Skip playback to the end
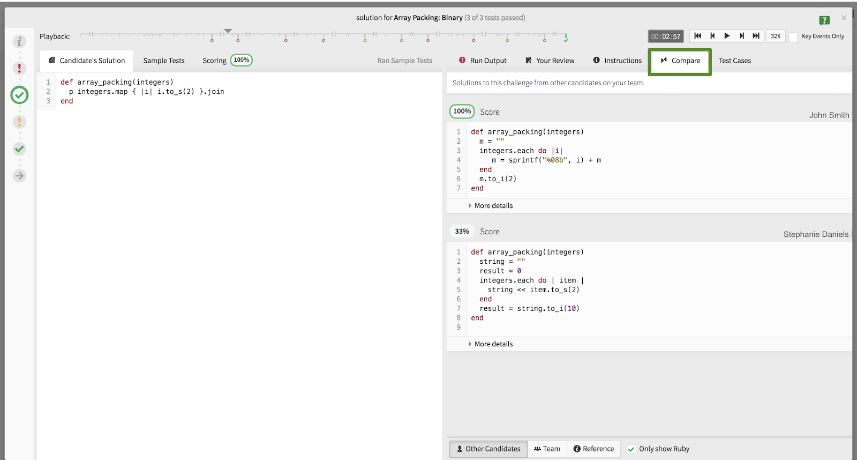This screenshot has width=857, height=460. coord(756,36)
